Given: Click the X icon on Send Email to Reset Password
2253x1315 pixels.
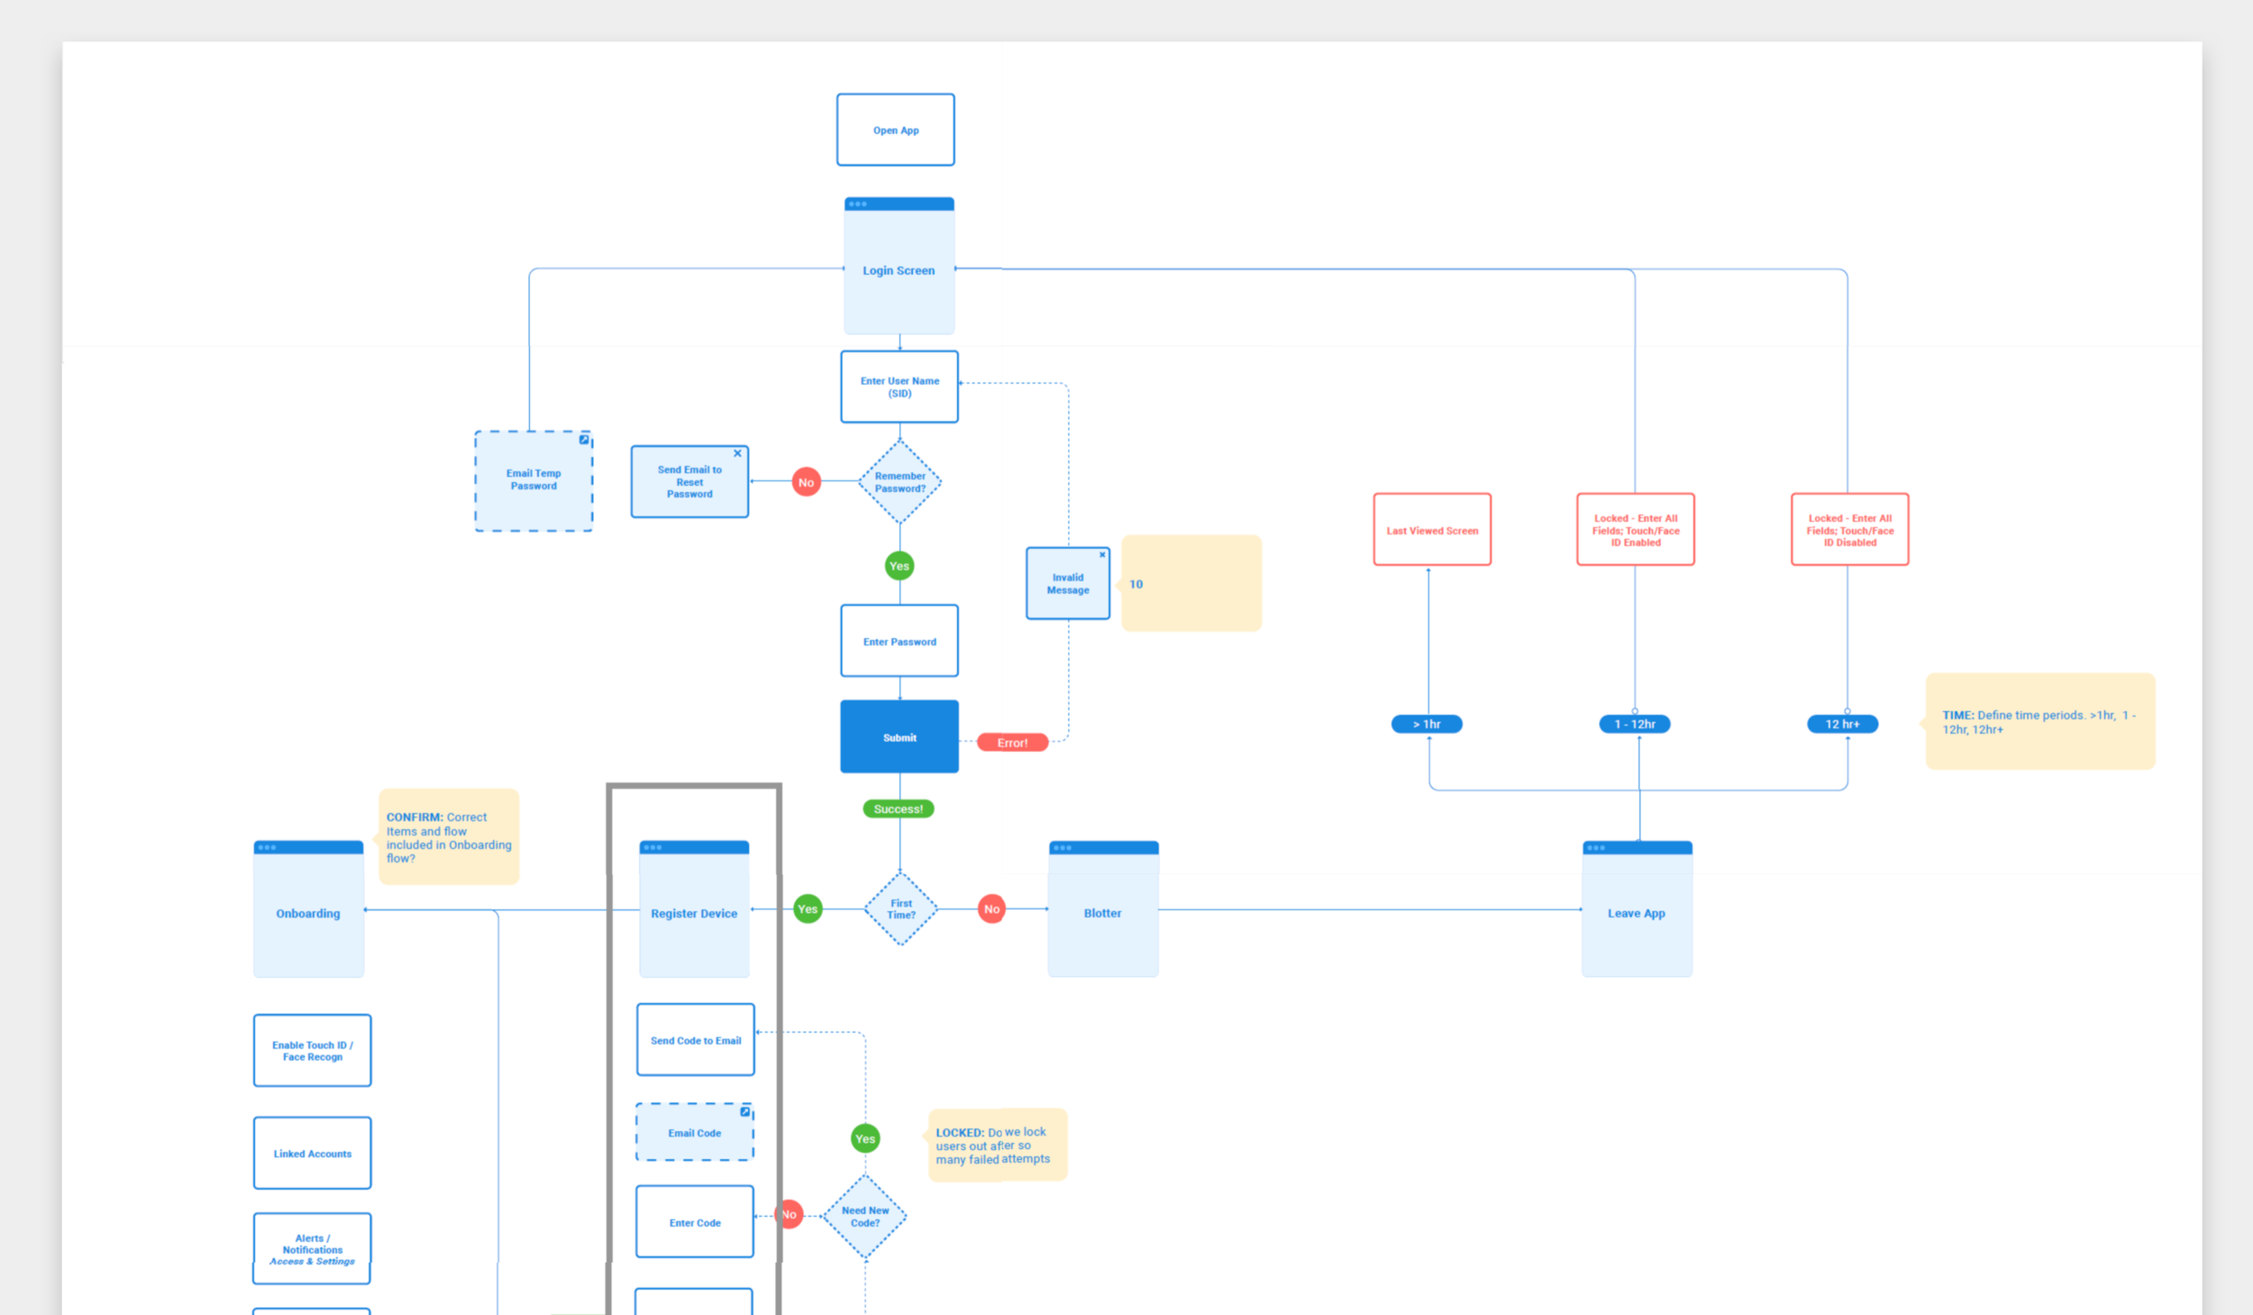Looking at the screenshot, I should pyautogui.click(x=737, y=453).
